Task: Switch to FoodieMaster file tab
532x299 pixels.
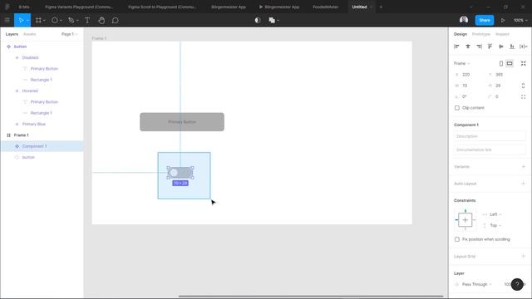Action: point(325,7)
